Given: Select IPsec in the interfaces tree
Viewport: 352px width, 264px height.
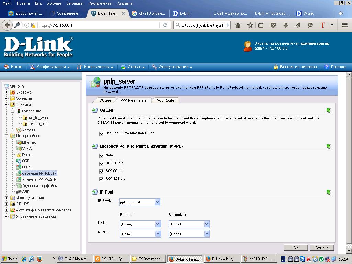Looking at the screenshot, I should [26, 155].
